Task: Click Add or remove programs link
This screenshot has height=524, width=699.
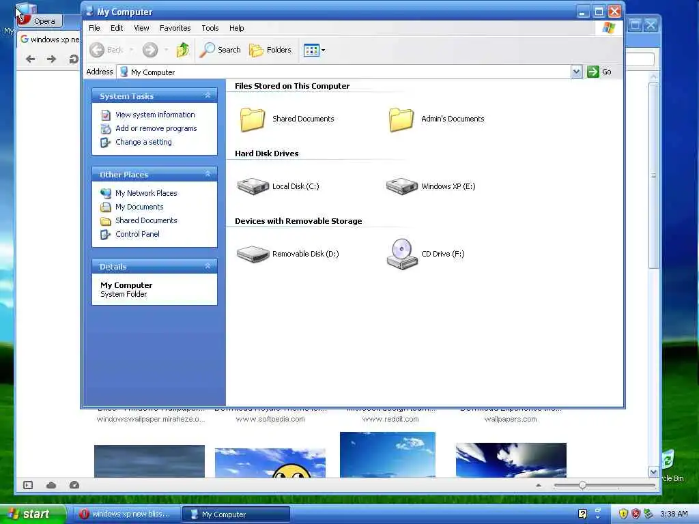Action: pyautogui.click(x=156, y=128)
